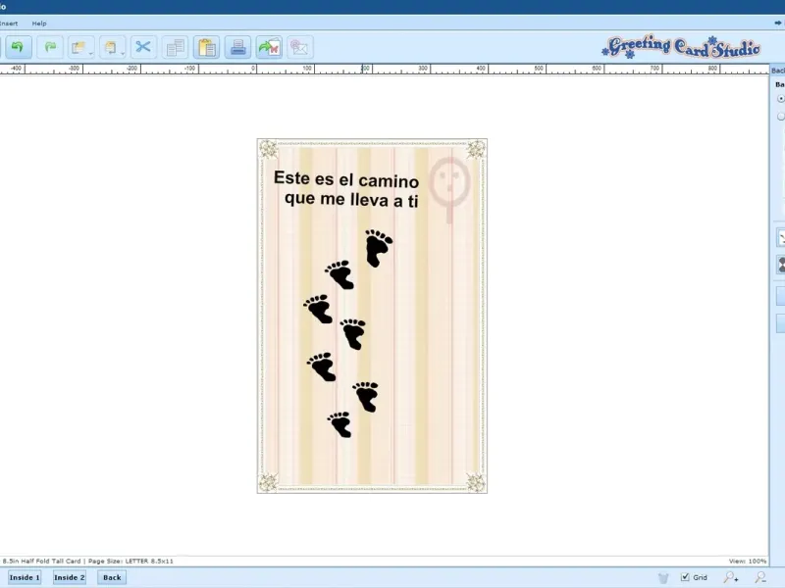
Task: Copy with the duplicate-pages icon
Action: [176, 47]
